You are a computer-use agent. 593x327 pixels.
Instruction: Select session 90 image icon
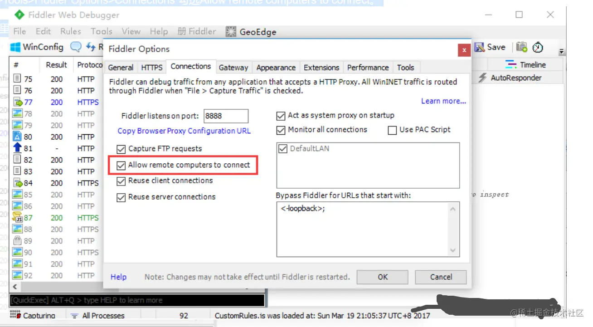tap(17, 252)
